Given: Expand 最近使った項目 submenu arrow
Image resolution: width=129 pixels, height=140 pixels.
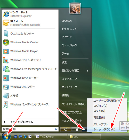Looking at the screenshot, I should pos(88,71).
